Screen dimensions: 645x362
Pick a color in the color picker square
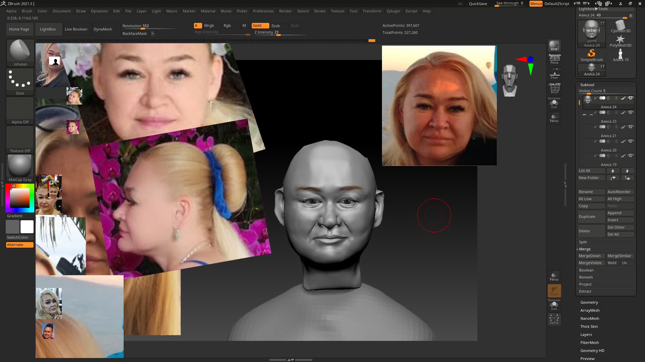(20, 198)
